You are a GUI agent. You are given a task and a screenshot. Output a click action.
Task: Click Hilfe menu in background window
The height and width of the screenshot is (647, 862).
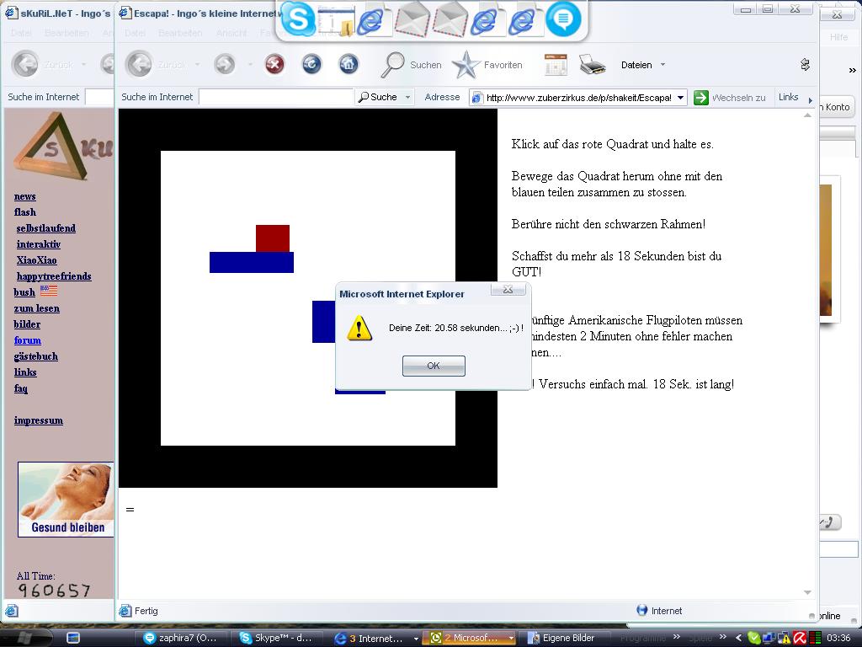tap(838, 37)
